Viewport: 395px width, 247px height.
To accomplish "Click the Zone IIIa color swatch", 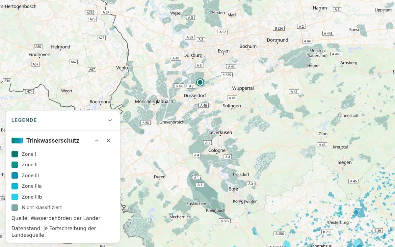I will click(15, 186).
